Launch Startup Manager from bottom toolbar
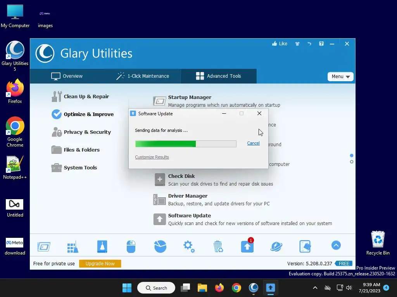 (44, 246)
